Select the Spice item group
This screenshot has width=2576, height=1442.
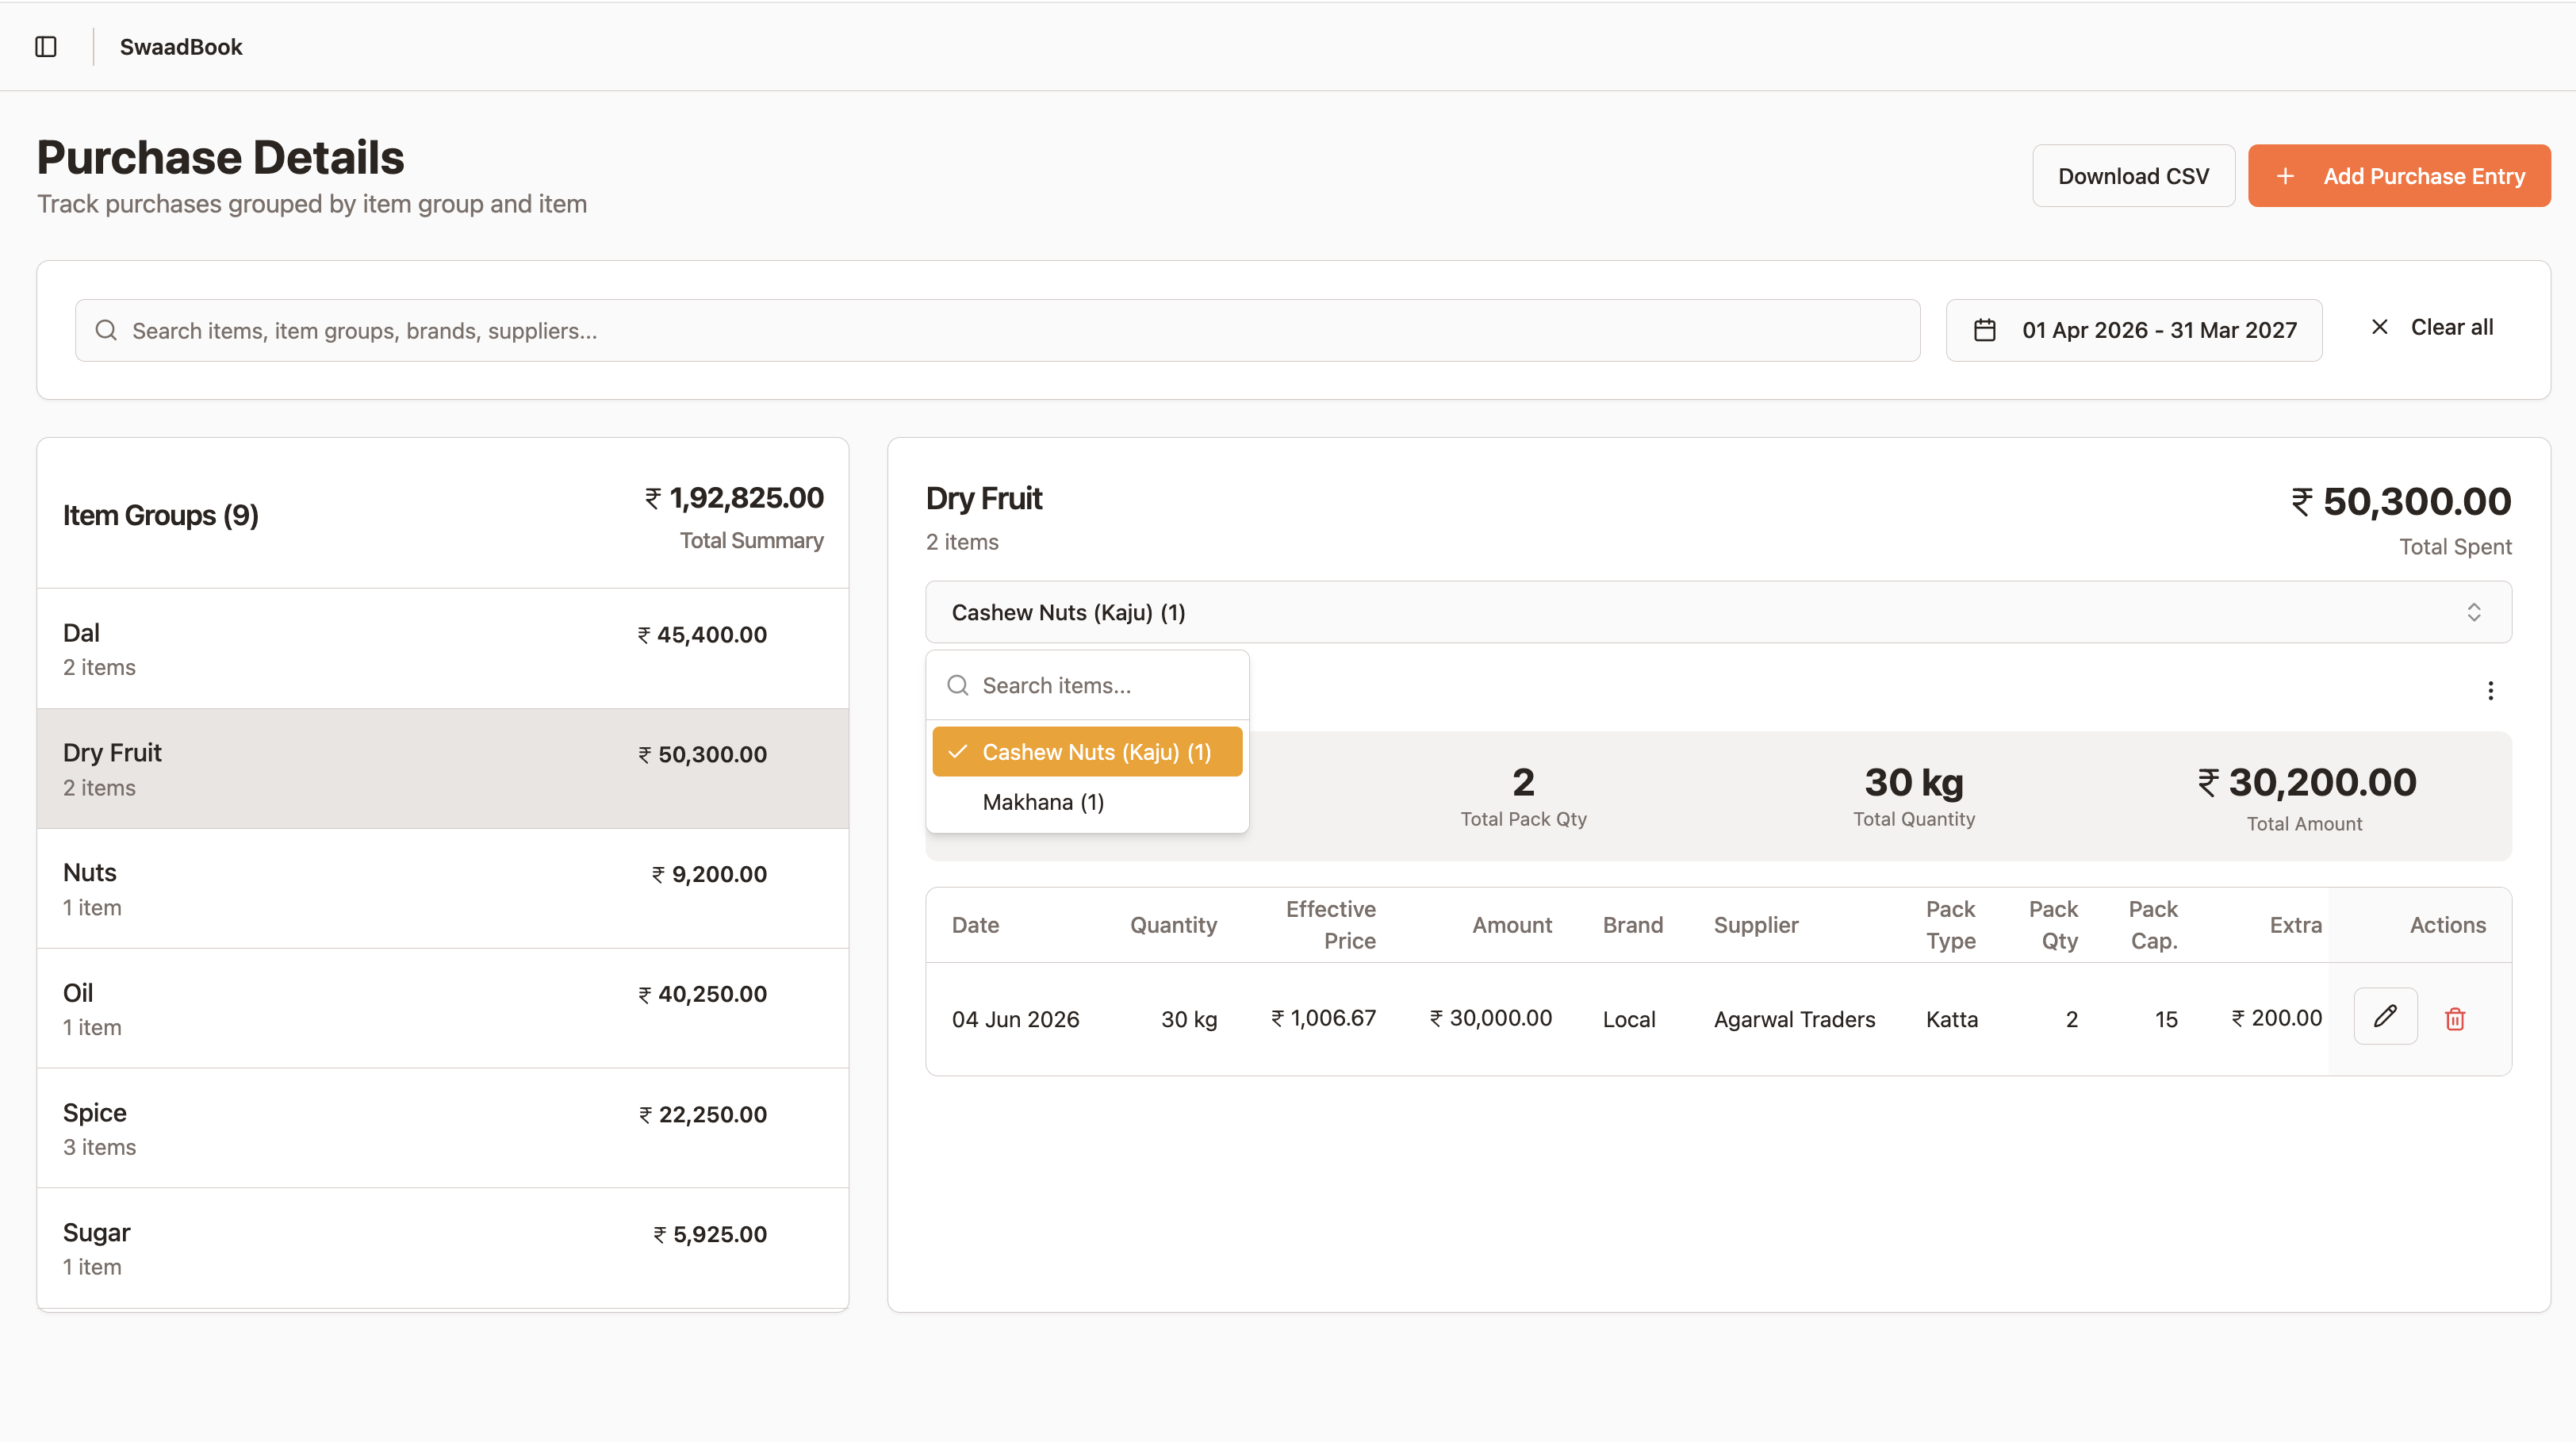coord(443,1129)
